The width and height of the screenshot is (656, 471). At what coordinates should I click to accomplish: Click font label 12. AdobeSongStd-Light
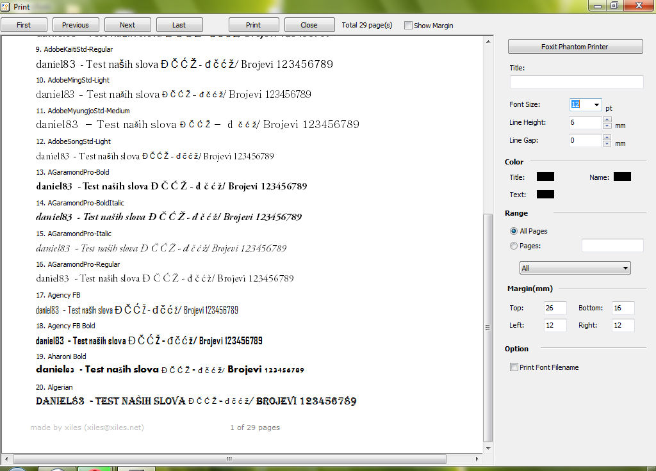[73, 141]
